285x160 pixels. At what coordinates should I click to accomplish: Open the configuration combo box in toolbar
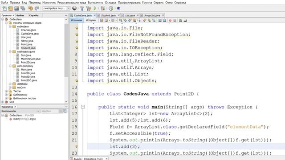[56, 8]
